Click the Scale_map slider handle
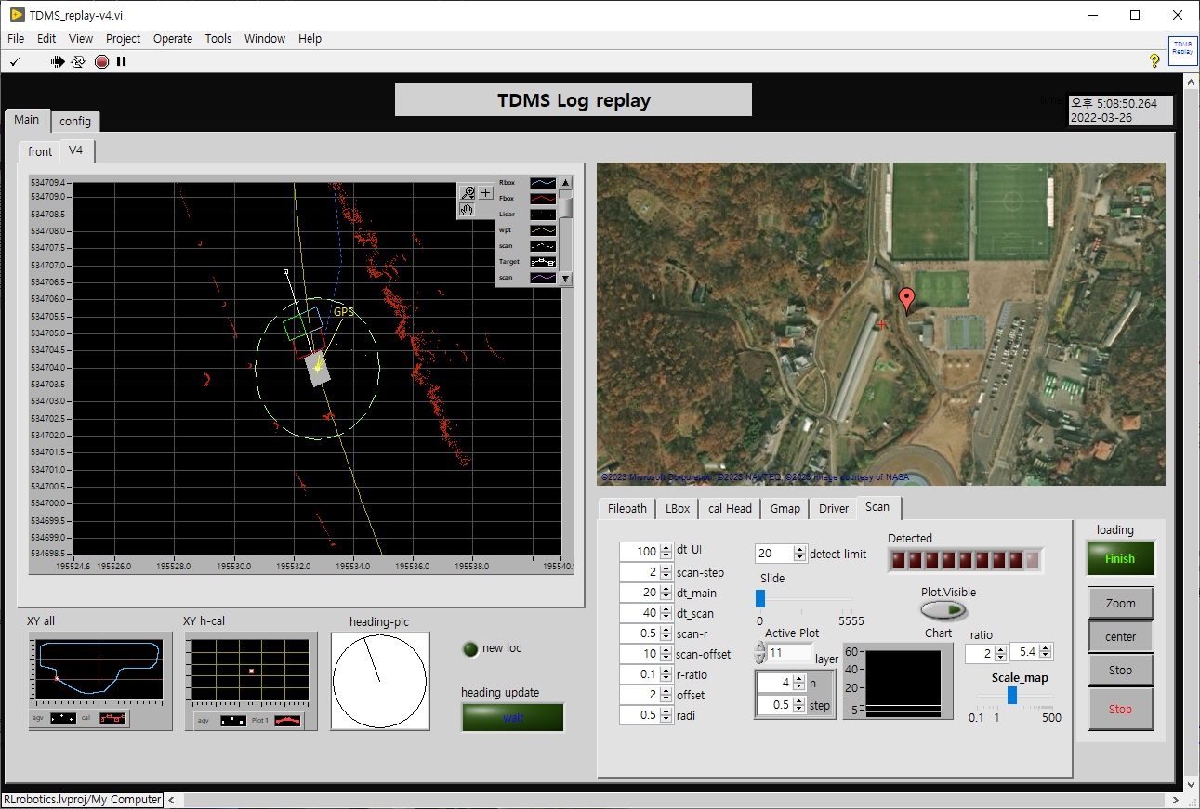 click(1012, 695)
